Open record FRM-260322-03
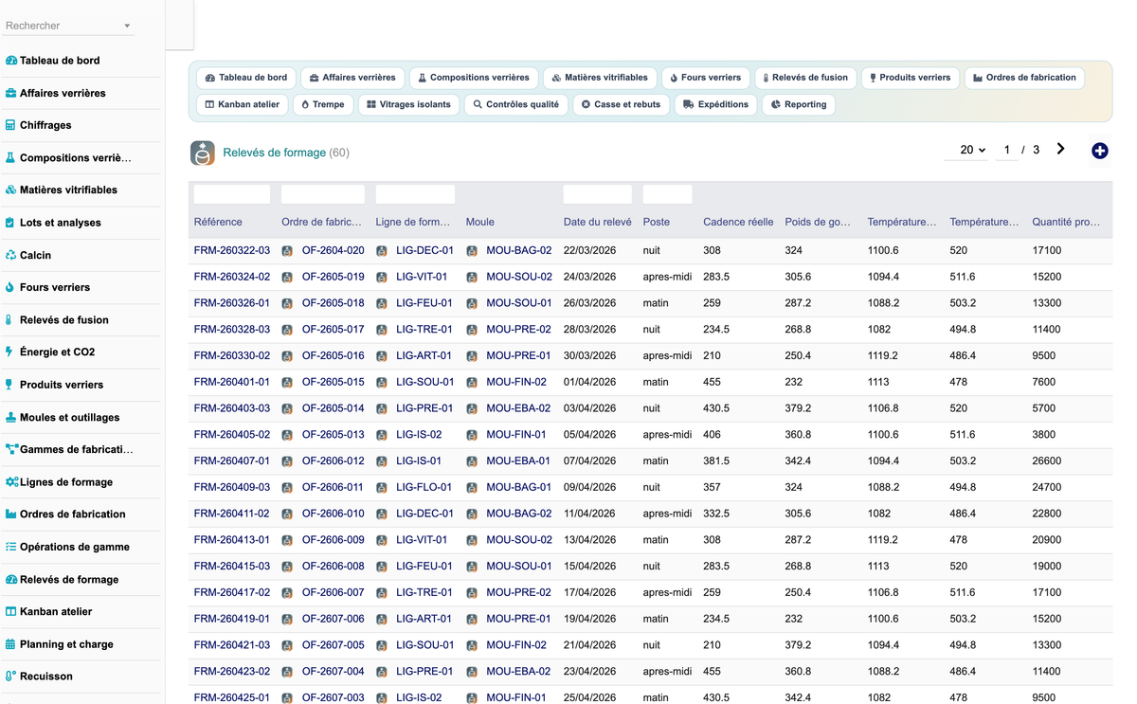This screenshot has height=704, width=1137. pos(232,251)
